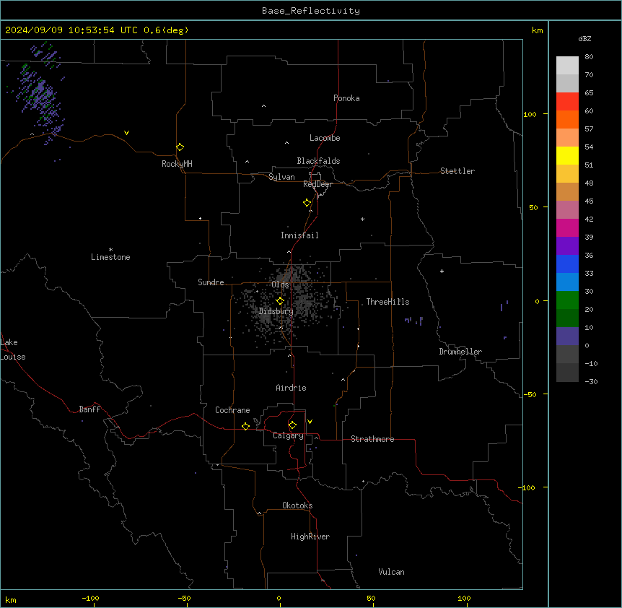The image size is (622, 608).
Task: Click the -50 tick on the right axis
Action: [530, 394]
